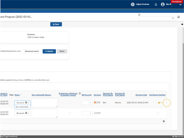Viewport: 184px width, 138px height.
Task: Click the first-row Non-admissible Reason text area
Action: (45, 103)
